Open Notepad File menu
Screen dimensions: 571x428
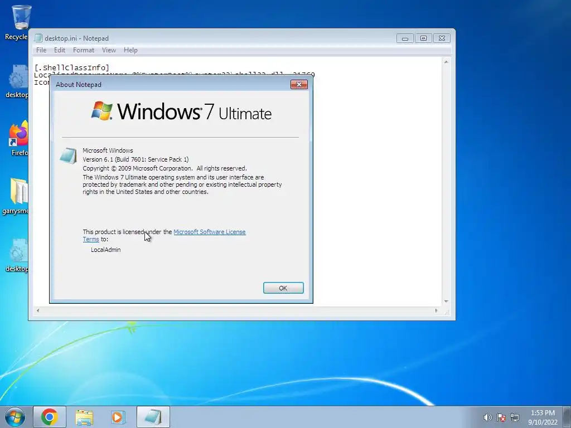click(41, 50)
